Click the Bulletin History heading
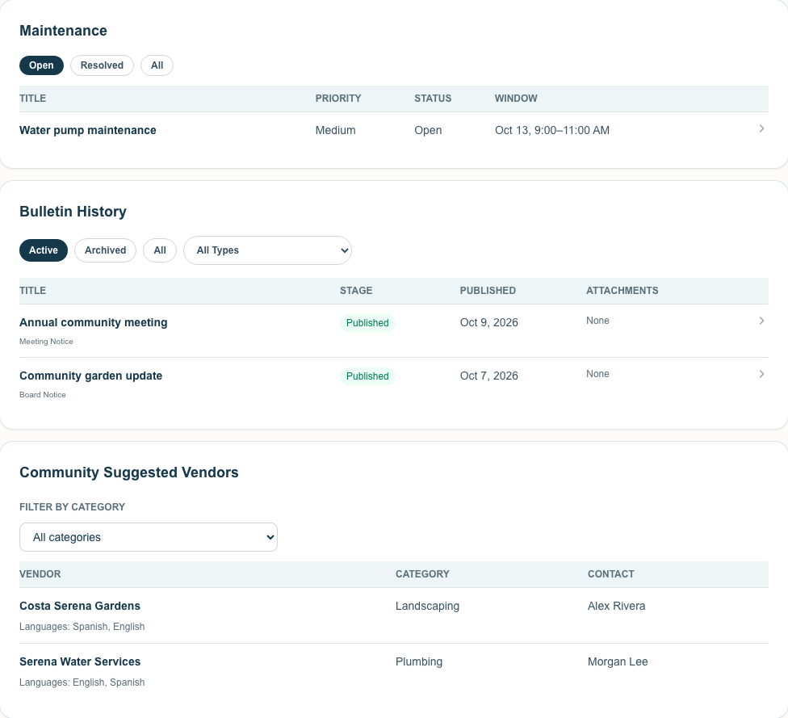This screenshot has width=788, height=718. coord(73,212)
